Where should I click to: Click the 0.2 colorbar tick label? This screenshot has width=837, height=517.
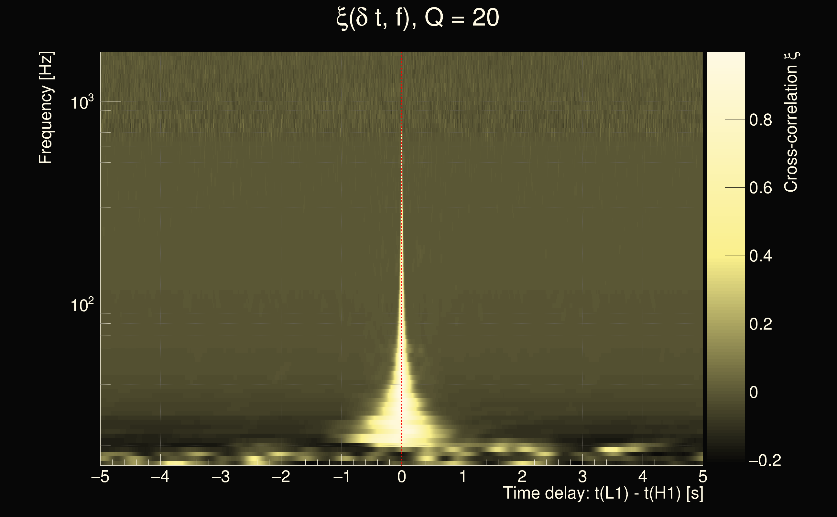click(x=760, y=324)
